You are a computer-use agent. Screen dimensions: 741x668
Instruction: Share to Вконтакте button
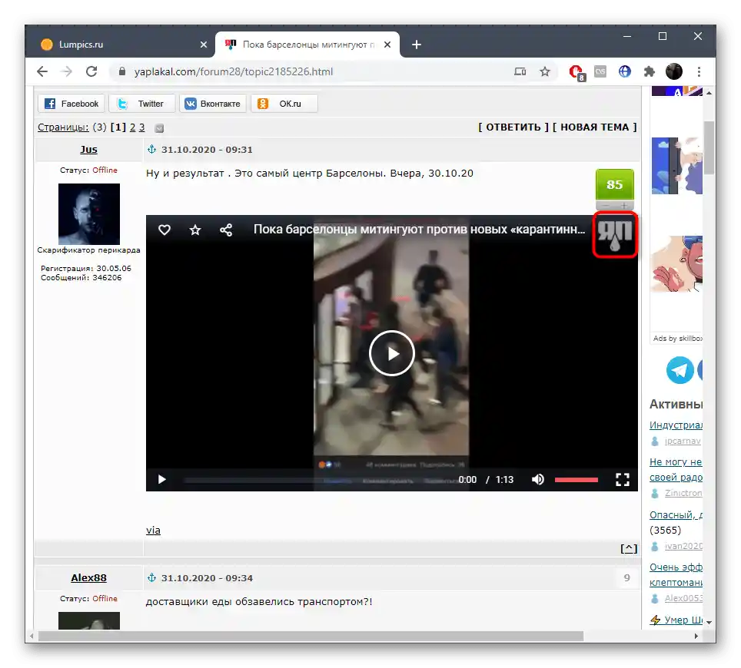point(213,104)
